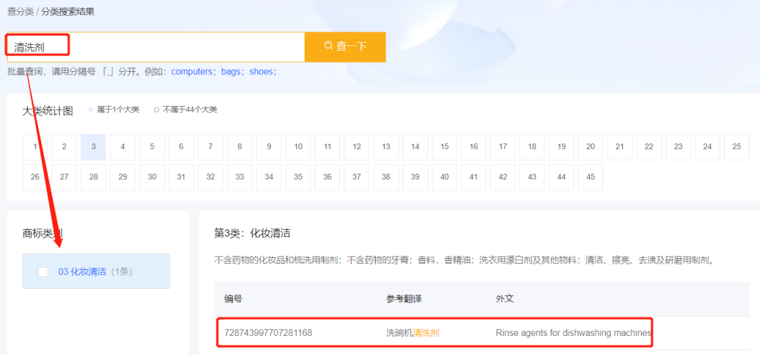760x355 pixels.
Task: Select class 27 box
Action: tap(64, 177)
